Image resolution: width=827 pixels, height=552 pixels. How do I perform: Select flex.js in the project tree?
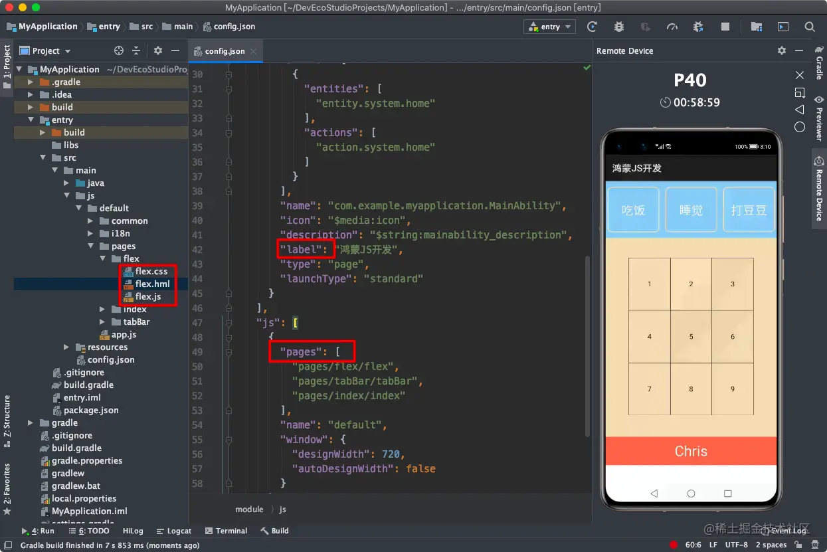(x=148, y=296)
